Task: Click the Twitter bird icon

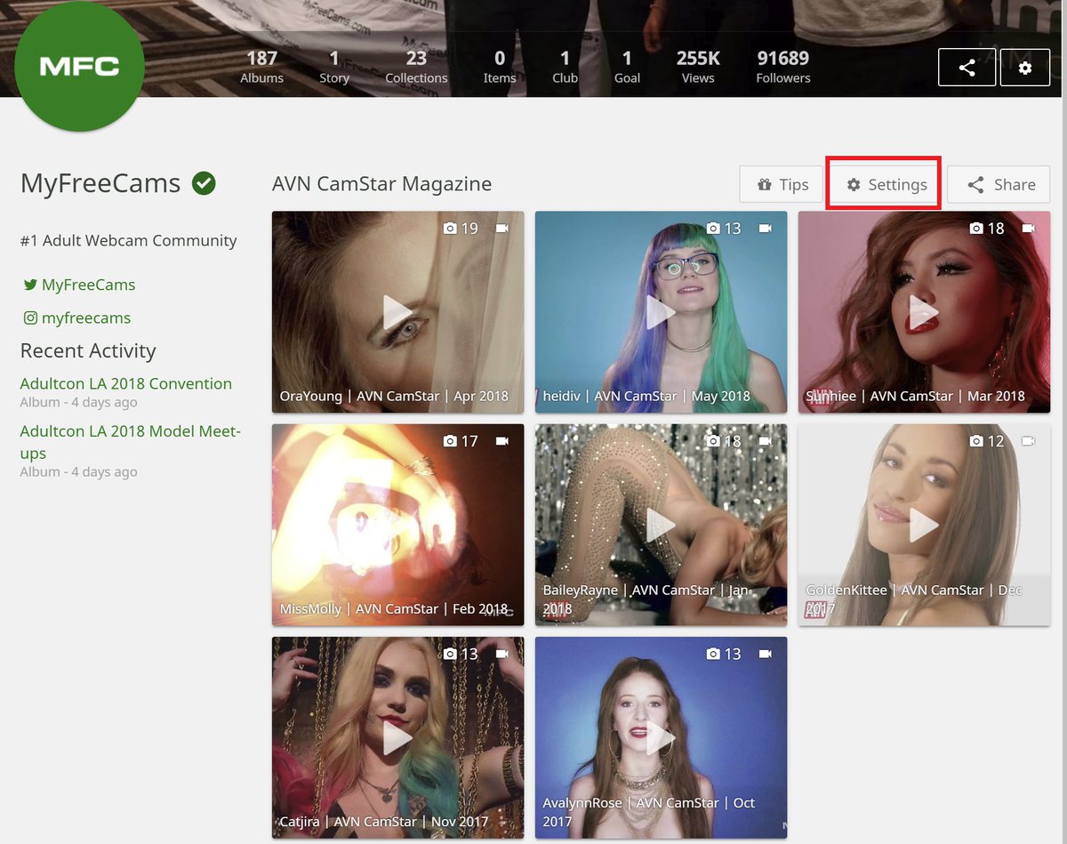Action: click(30, 285)
